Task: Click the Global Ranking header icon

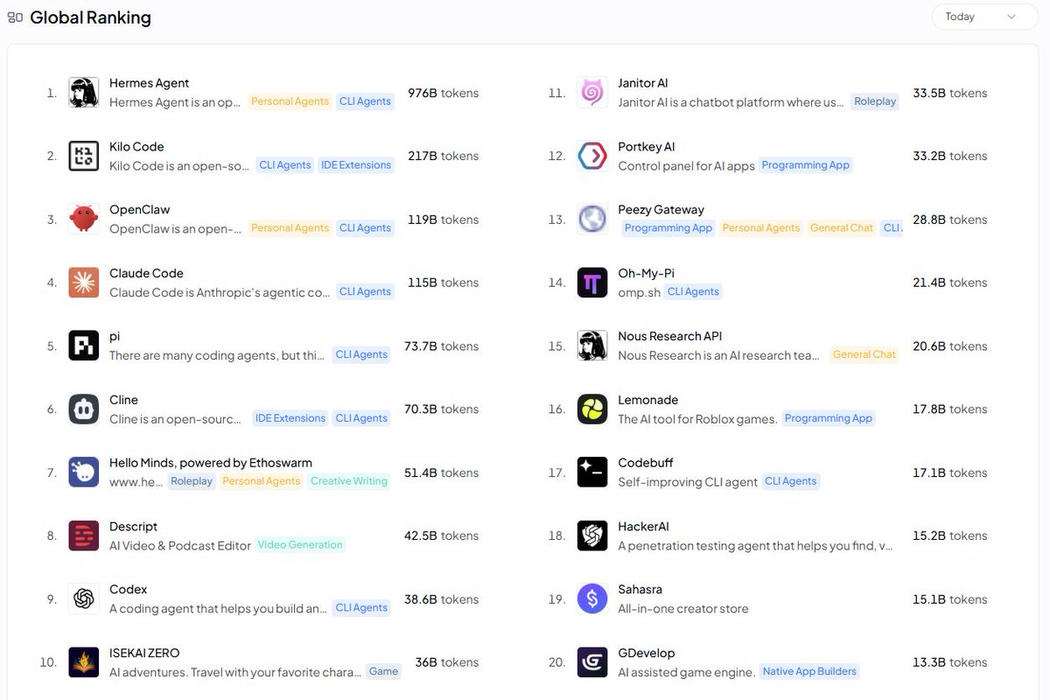Action: coord(15,17)
